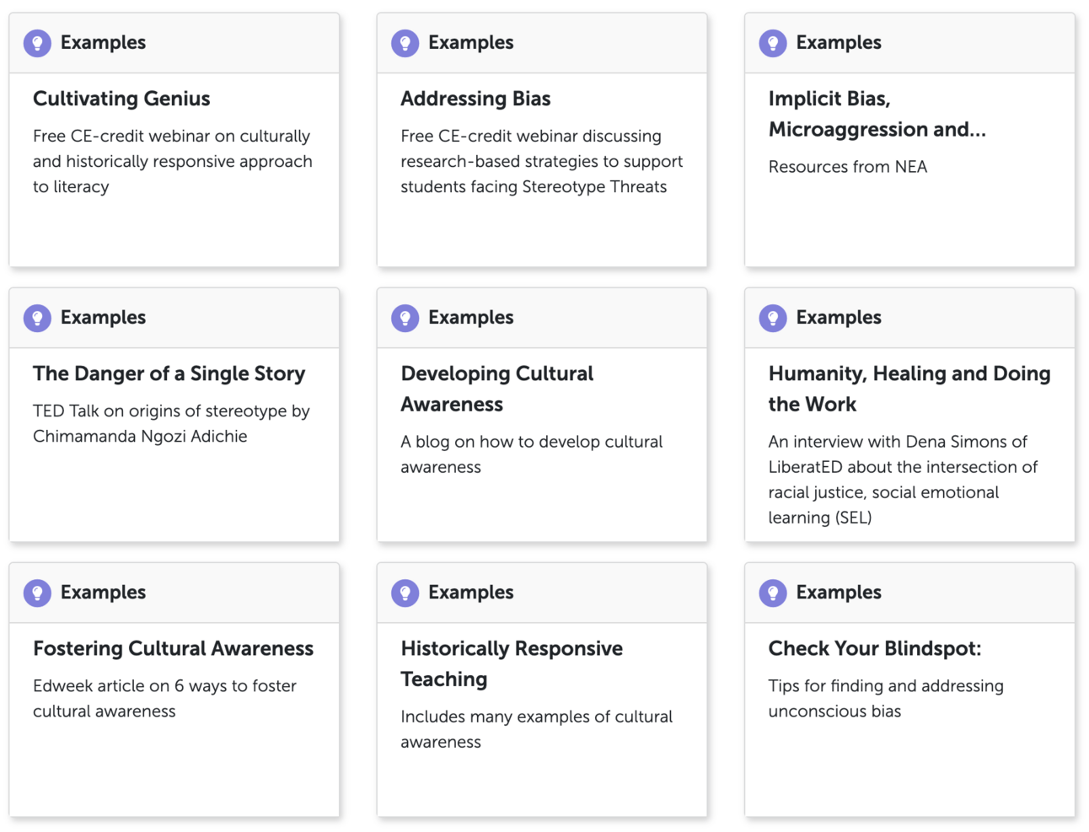1089x832 pixels.
Task: Open Implicit Bias, Microaggression and... resource
Action: point(877,114)
